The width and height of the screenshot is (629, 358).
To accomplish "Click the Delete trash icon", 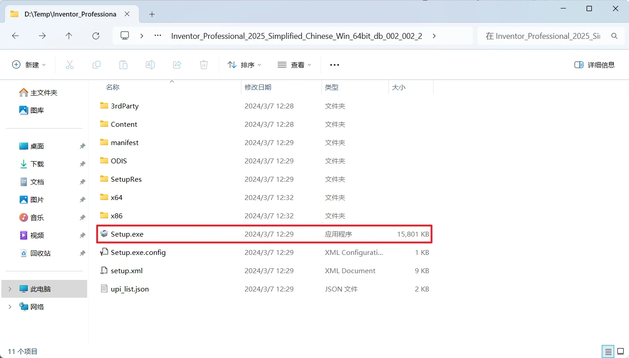I will coord(204,65).
